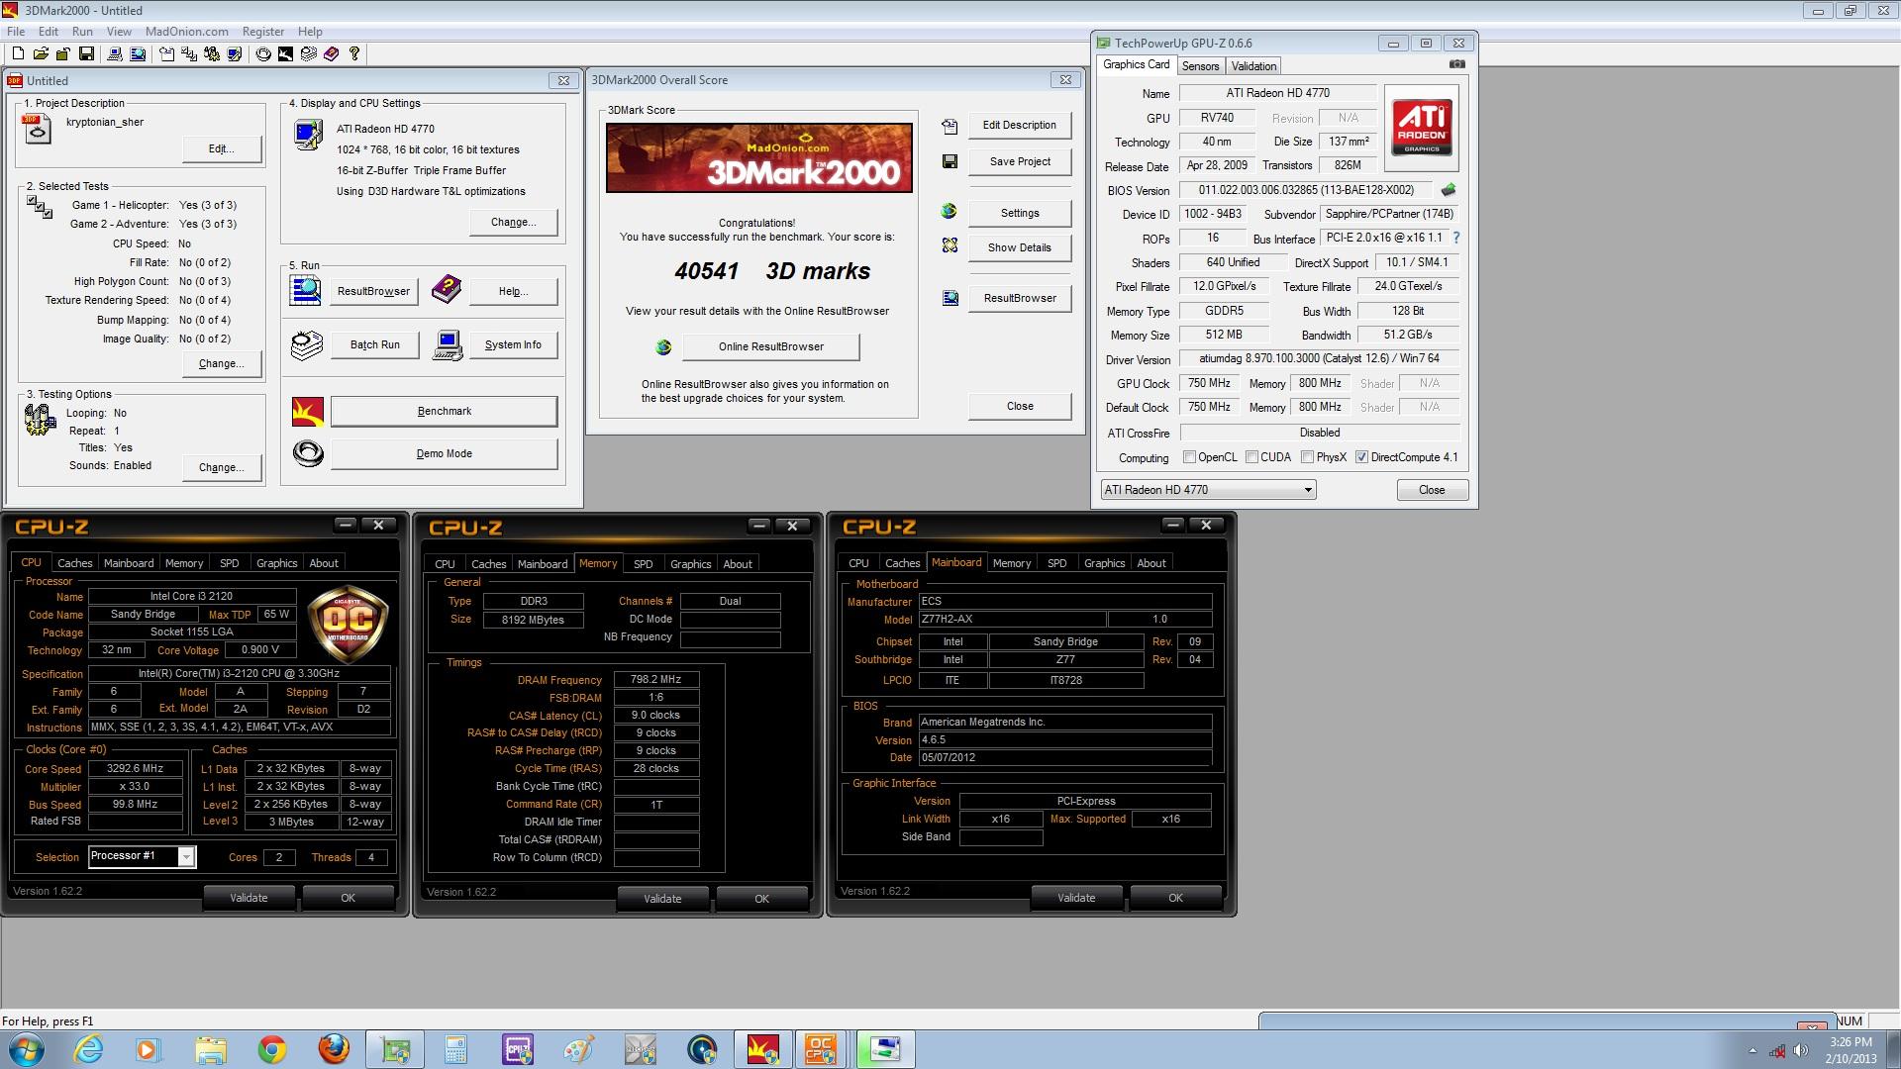
Task: Click the globe icon beside Online ResultBrowser
Action: (x=663, y=346)
